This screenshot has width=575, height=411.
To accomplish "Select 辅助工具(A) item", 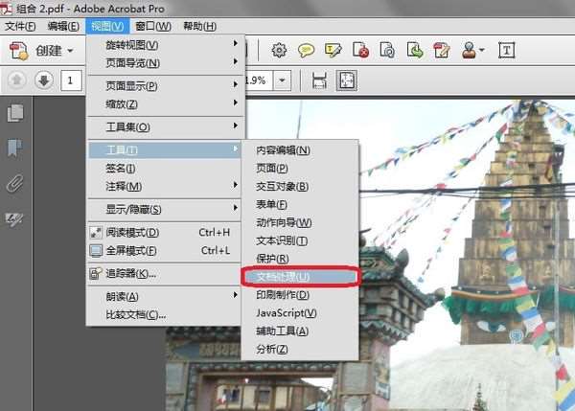I will tap(300, 331).
